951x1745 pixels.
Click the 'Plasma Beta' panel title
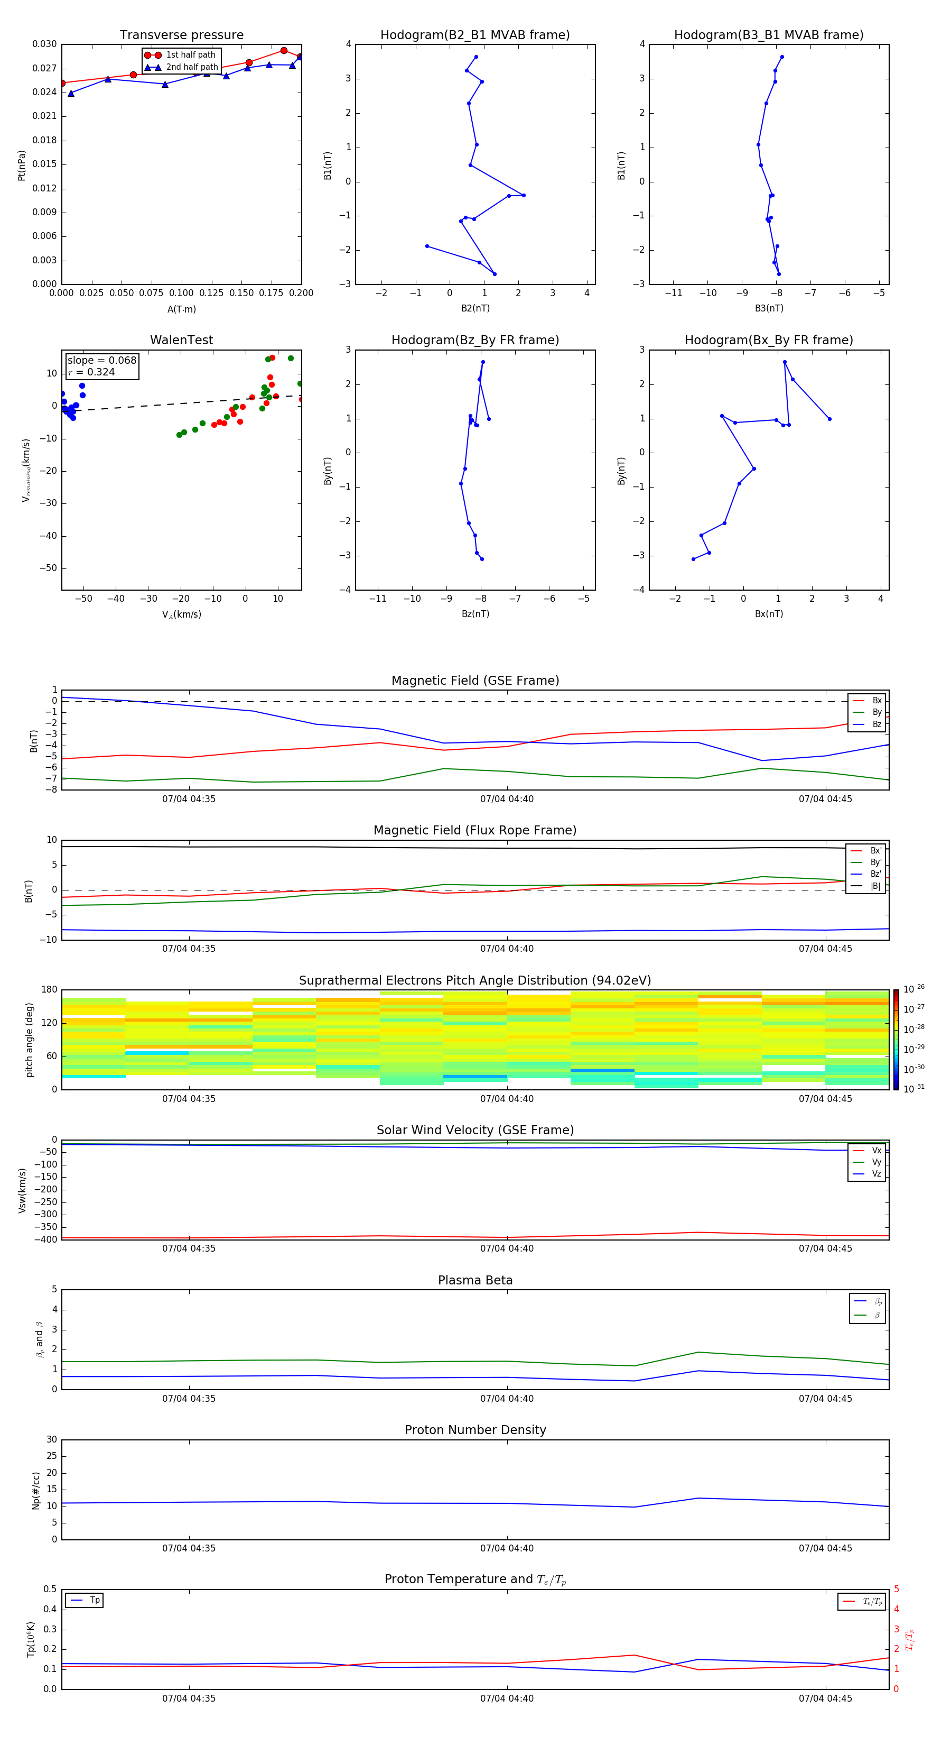point(475,1280)
